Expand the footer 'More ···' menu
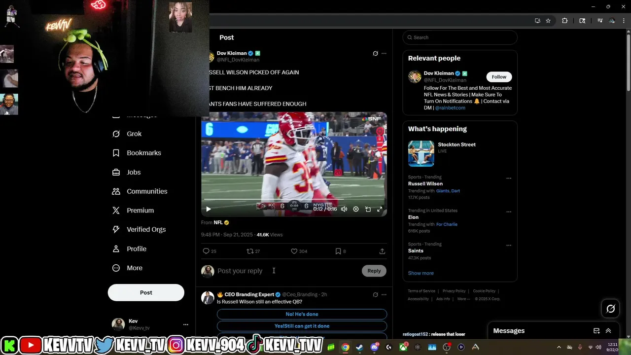Screen dimensions: 631x355 click(x=463, y=299)
